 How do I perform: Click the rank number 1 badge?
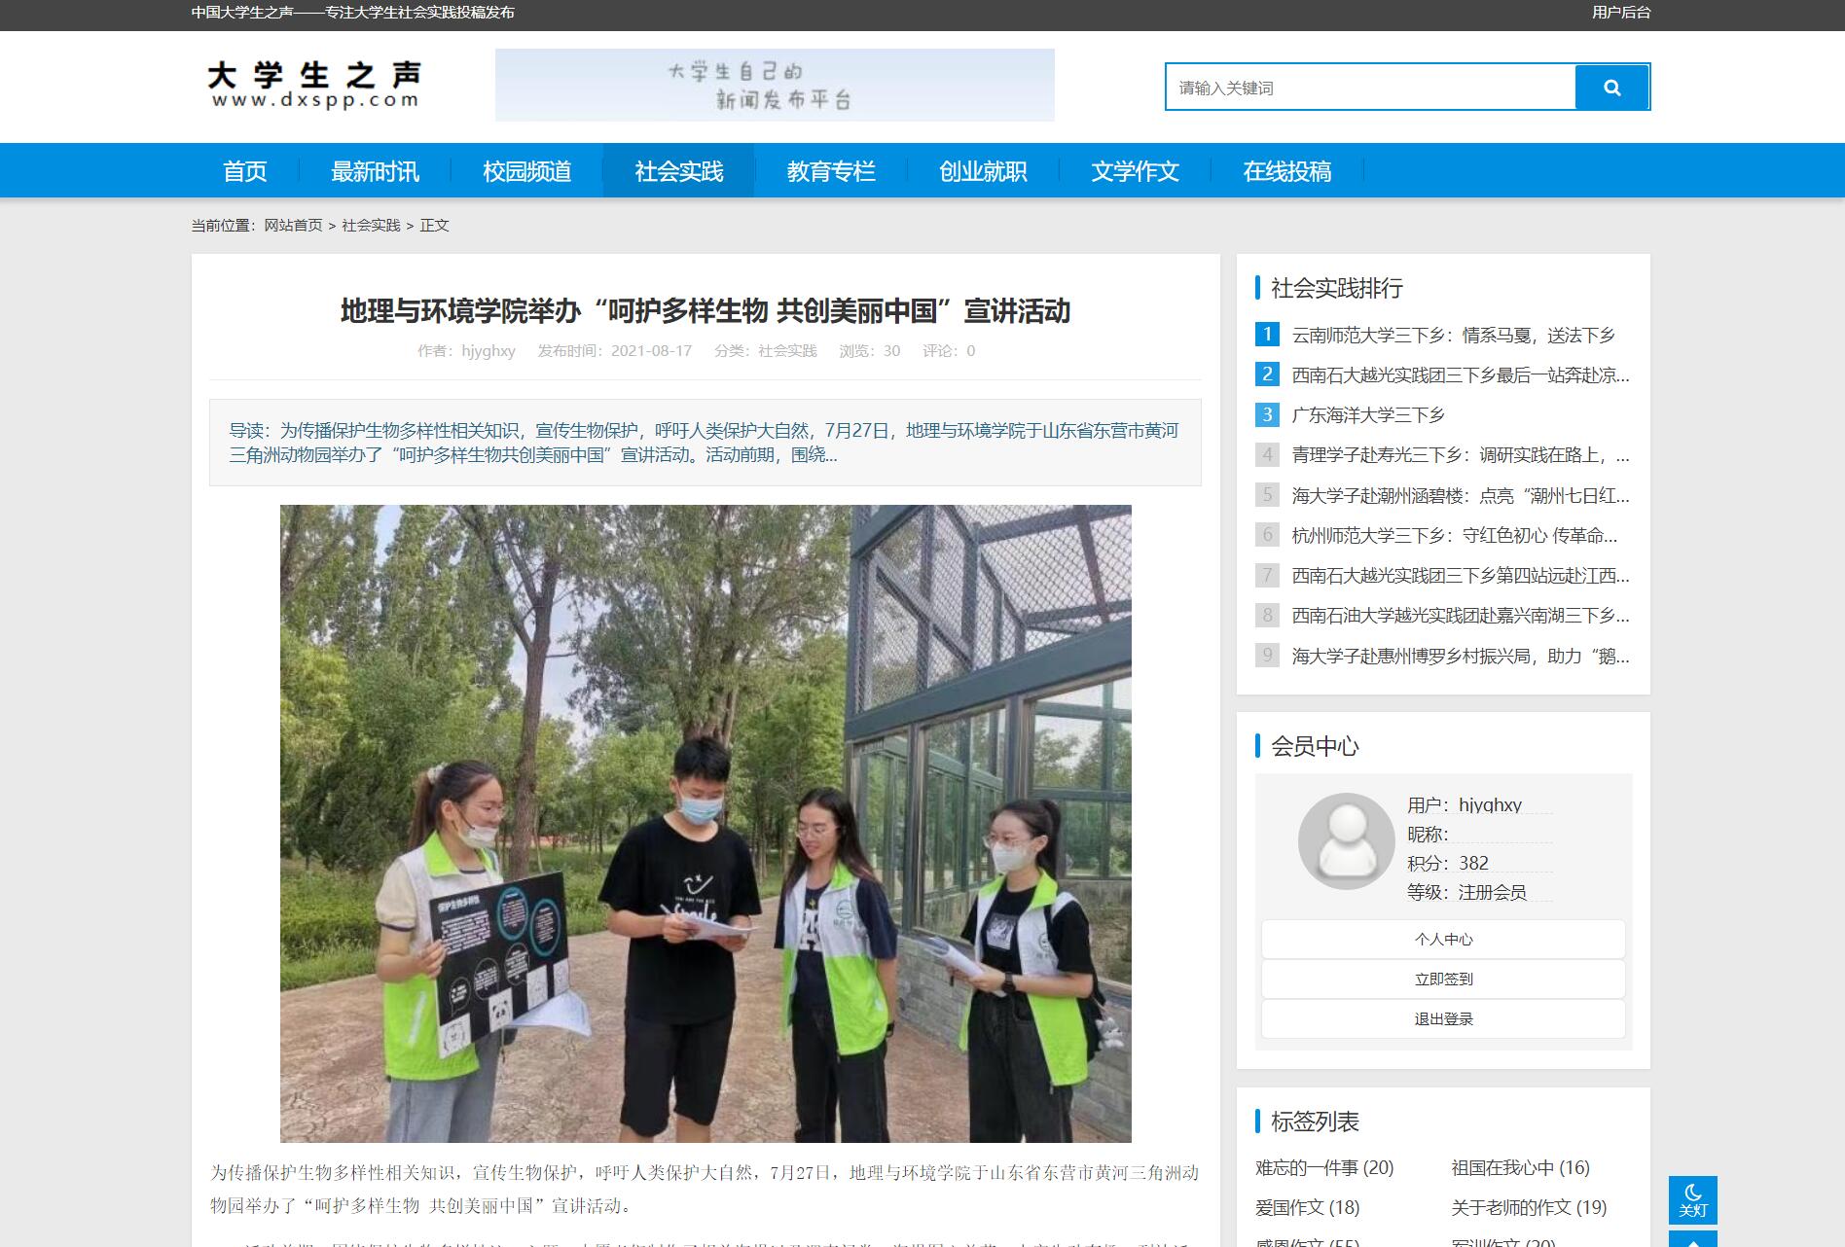(1267, 335)
